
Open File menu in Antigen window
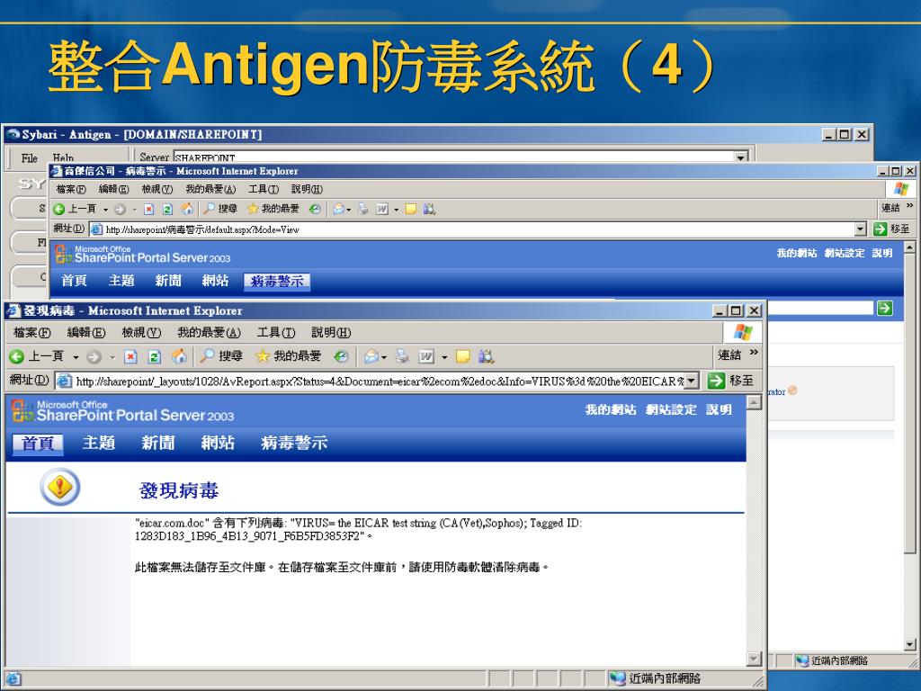(x=30, y=157)
